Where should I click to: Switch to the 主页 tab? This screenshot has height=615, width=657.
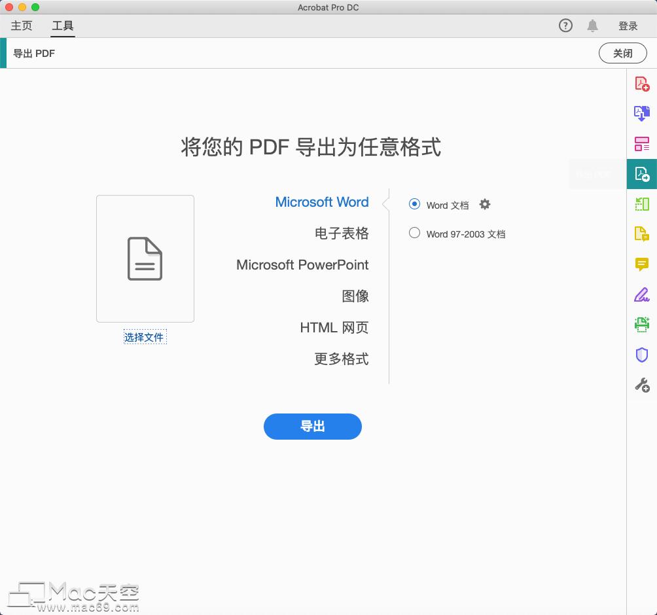coord(20,26)
